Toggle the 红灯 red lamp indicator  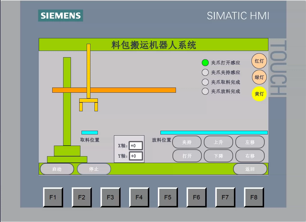259,61
